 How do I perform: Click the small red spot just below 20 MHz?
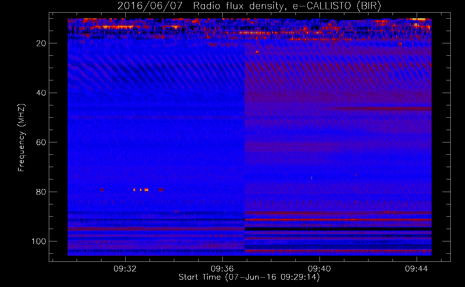pos(257,52)
